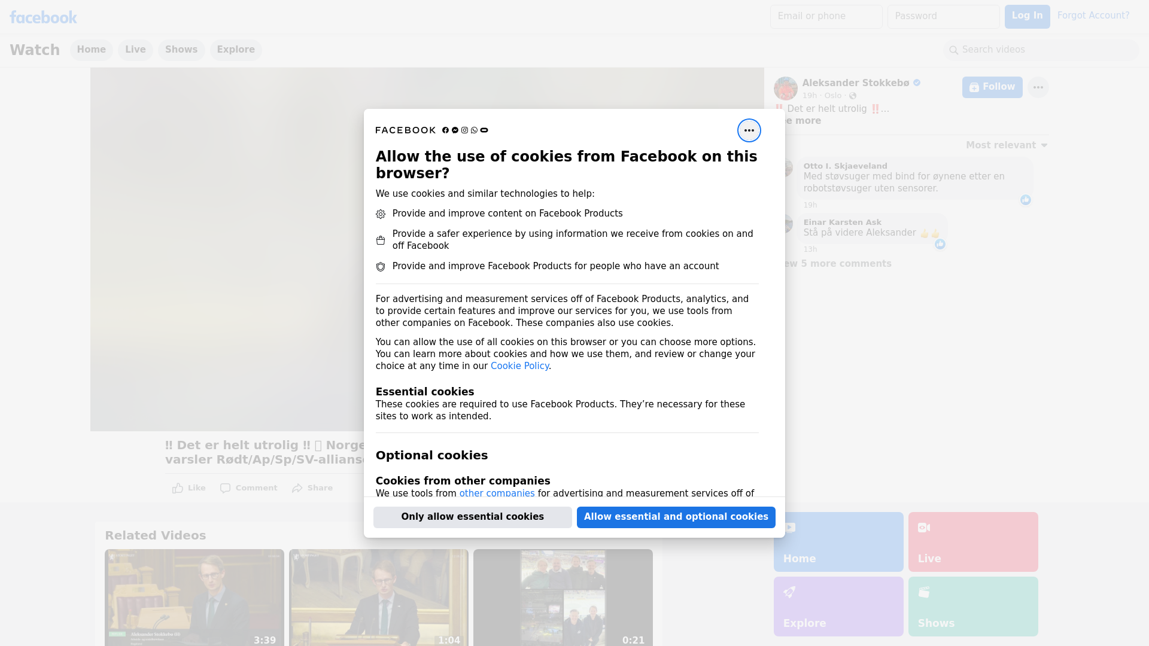Click the Optional cookies heading
1149x646 pixels.
pos(431,455)
